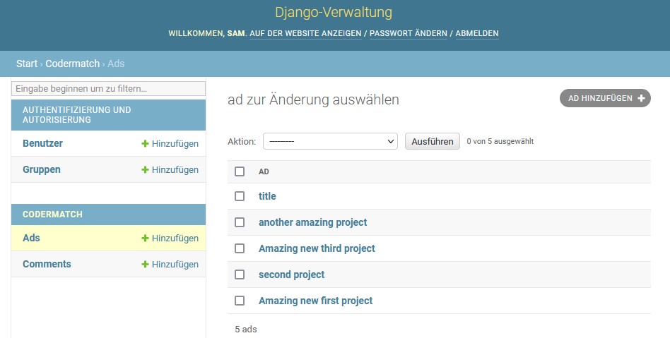Open the Benutzer model in sidebar

(42, 143)
